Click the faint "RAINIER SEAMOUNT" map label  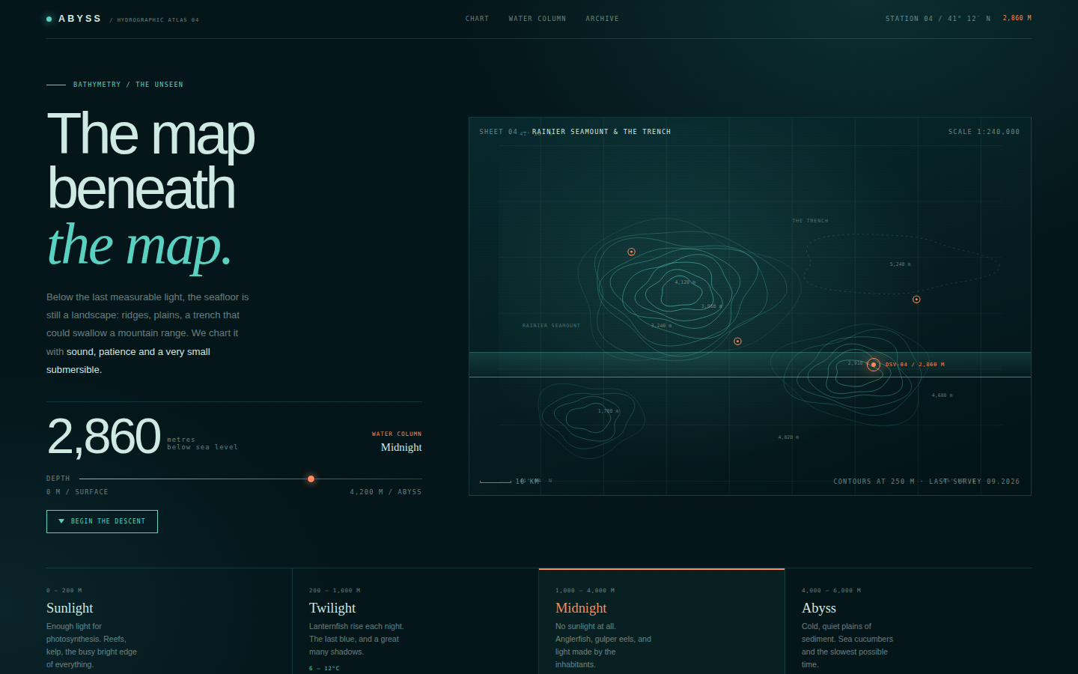551,326
